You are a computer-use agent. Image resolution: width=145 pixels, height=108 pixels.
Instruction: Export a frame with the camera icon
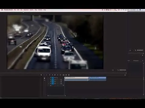69,75
